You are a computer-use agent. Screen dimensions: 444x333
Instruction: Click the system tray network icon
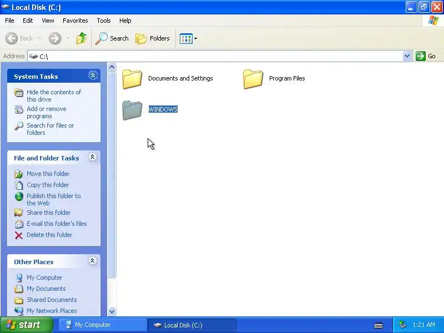pyautogui.click(x=402, y=325)
